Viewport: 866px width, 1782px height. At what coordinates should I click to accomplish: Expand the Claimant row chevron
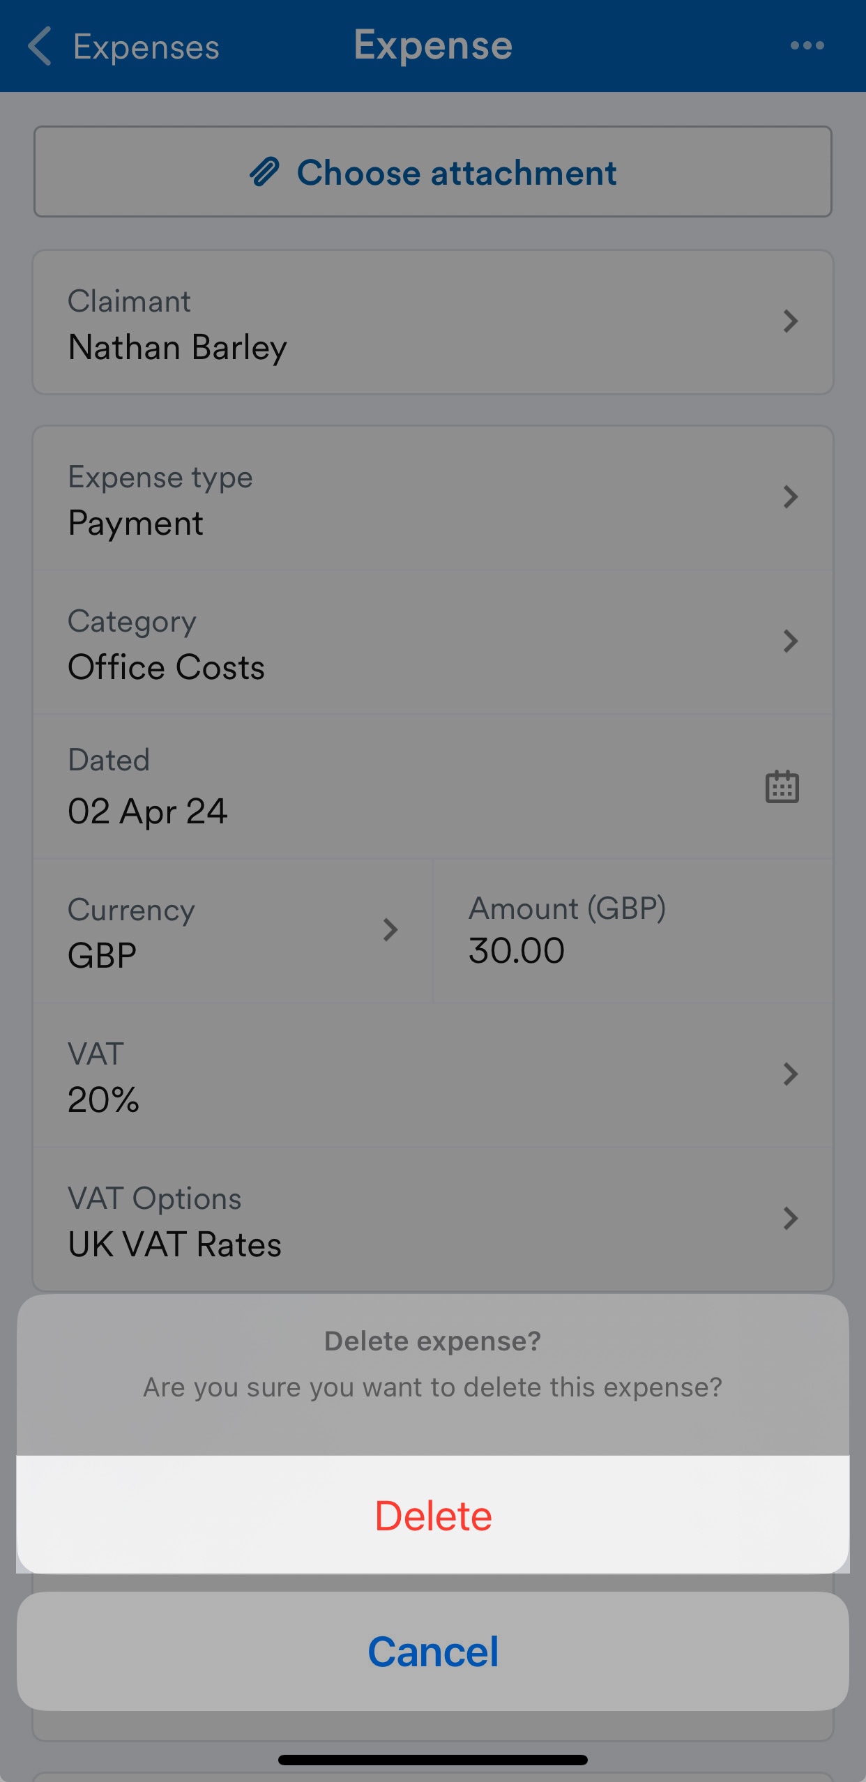[790, 321]
